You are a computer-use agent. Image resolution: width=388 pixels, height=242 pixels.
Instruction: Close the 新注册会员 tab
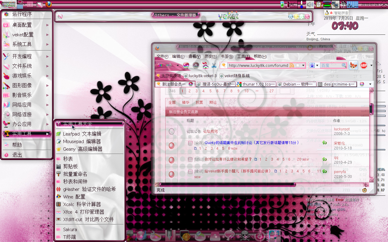point(191,84)
